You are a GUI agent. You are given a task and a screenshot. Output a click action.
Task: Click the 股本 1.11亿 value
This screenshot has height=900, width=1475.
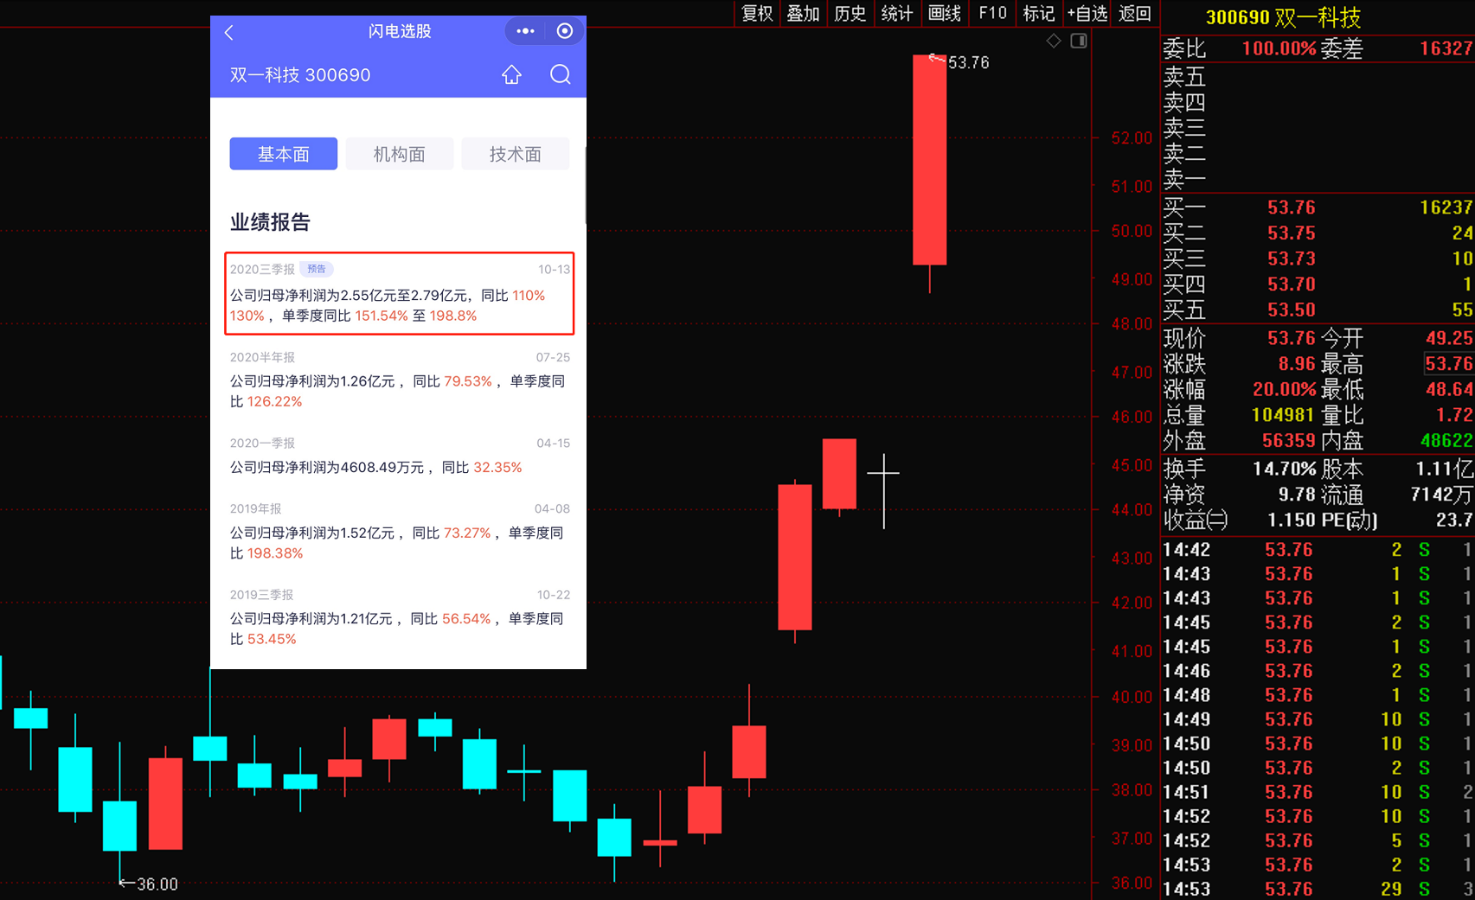1444,469
